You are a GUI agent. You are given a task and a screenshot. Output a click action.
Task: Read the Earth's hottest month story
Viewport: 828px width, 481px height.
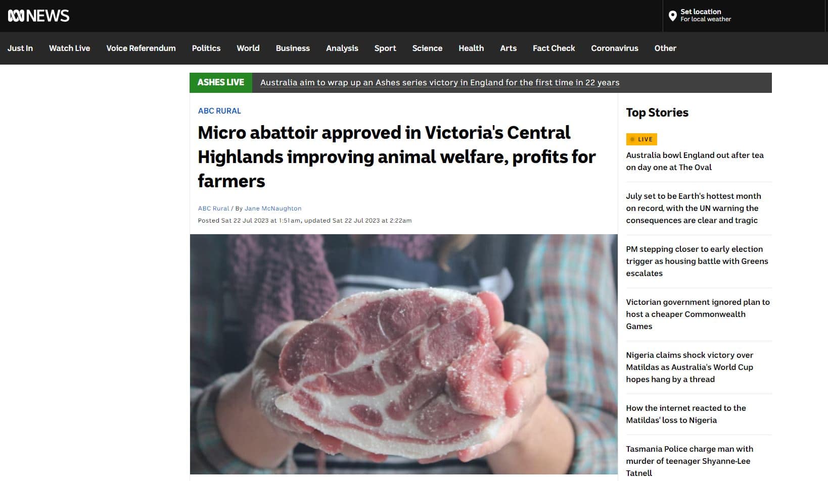[x=694, y=208]
